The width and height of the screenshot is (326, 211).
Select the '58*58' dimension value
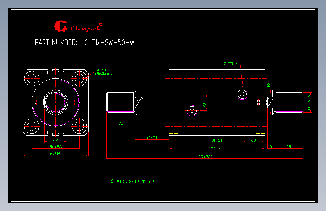coord(56,147)
